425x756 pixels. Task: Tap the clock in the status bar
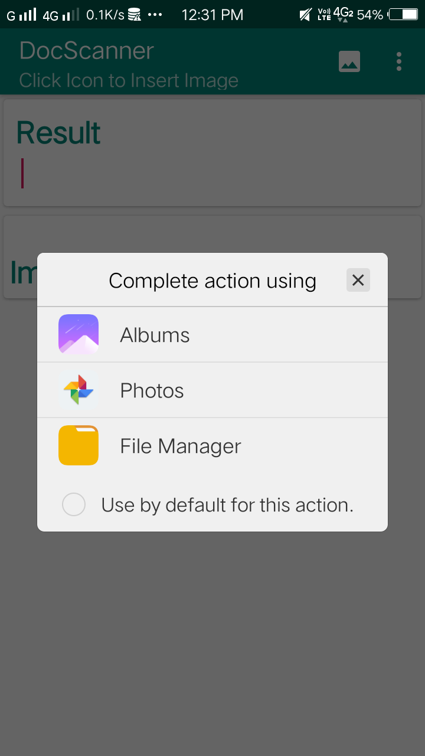[212, 14]
